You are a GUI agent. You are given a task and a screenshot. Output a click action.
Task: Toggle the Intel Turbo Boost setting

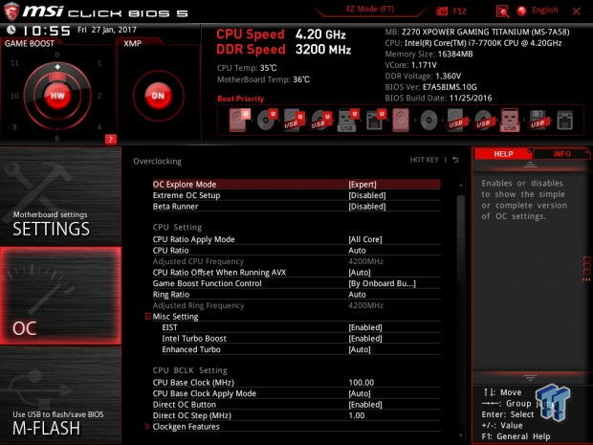click(x=296, y=338)
